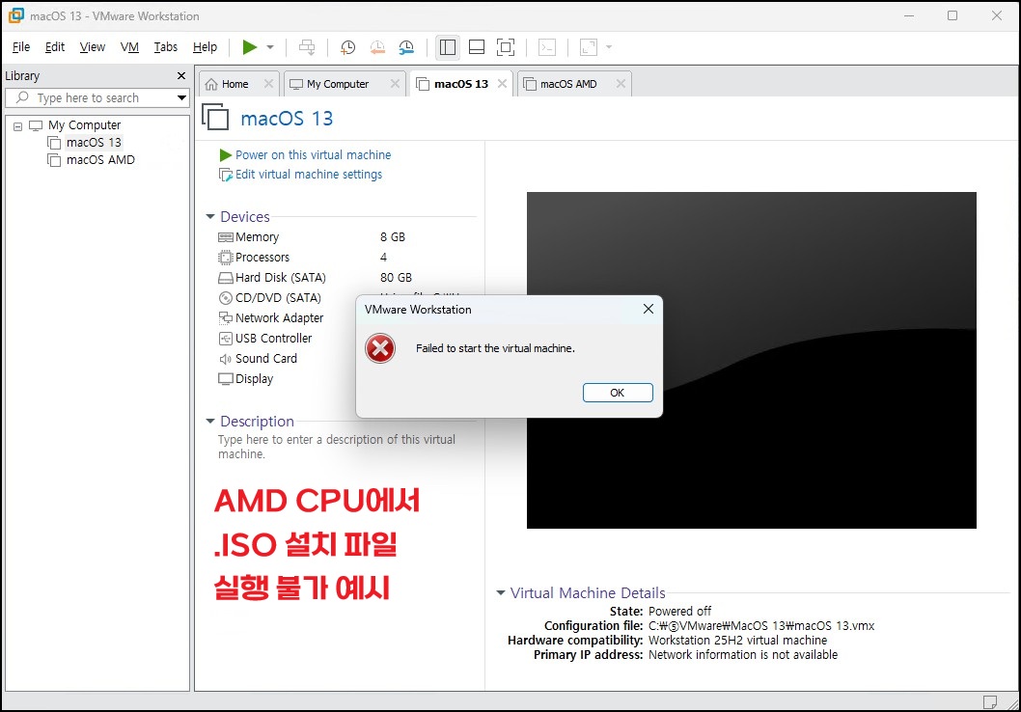This screenshot has width=1021, height=712.
Task: Click OK in the error dialog
Action: [618, 393]
